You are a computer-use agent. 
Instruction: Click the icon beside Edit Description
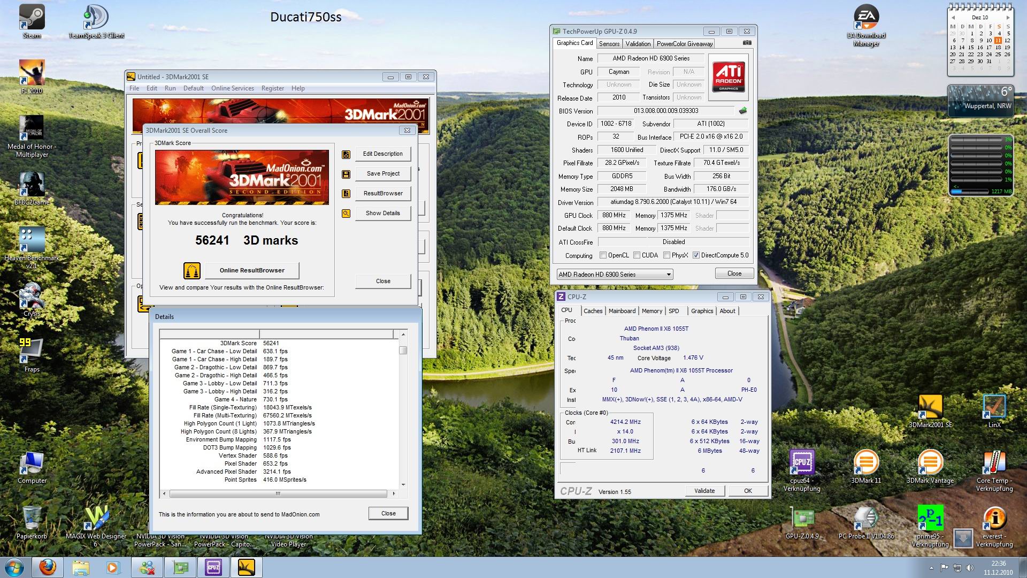coord(346,154)
